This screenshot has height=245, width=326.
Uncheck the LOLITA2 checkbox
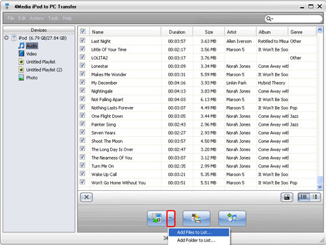tap(82, 57)
